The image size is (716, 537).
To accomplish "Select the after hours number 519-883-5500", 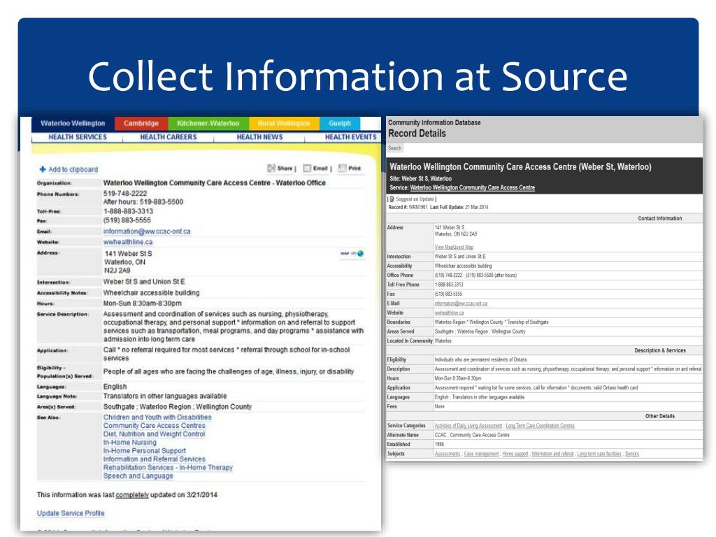I will [x=162, y=202].
